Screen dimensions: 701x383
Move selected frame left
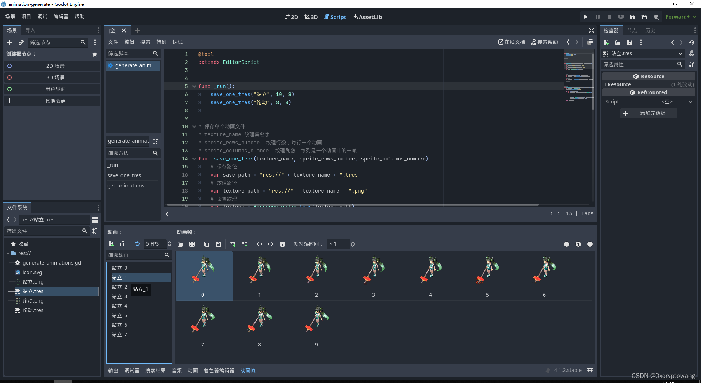(x=259, y=244)
